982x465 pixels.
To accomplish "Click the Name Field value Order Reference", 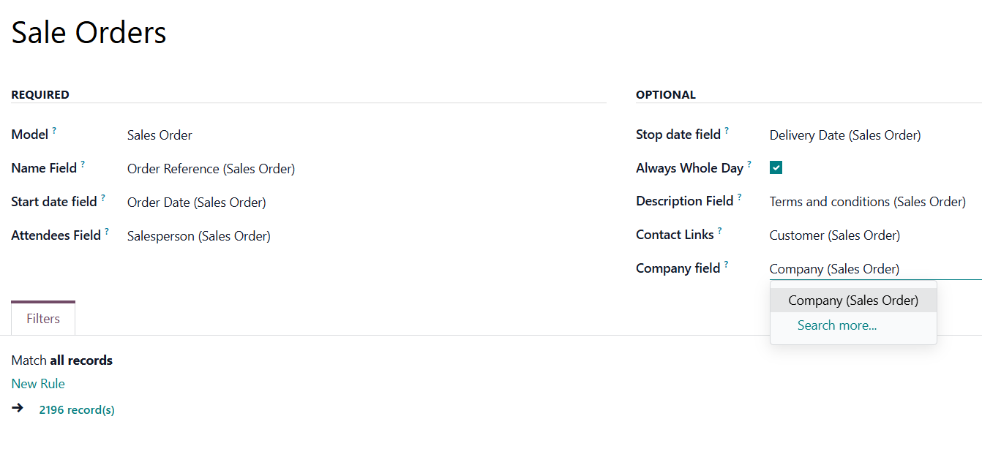I will point(211,169).
